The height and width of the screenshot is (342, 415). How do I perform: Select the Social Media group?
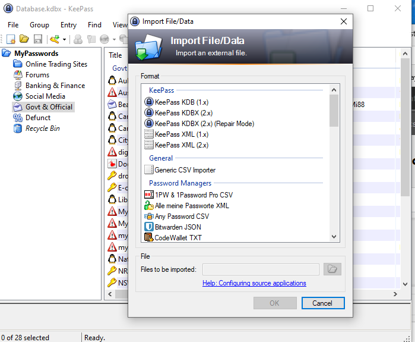(x=45, y=96)
